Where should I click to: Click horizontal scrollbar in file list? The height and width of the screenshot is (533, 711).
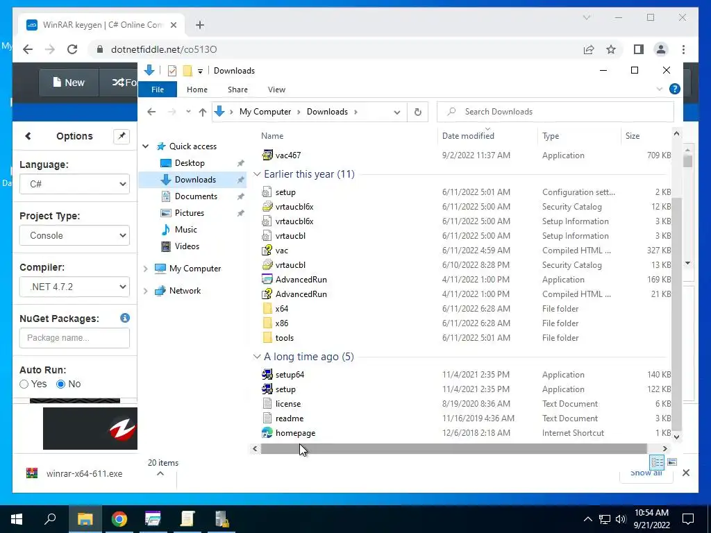pyautogui.click(x=454, y=449)
